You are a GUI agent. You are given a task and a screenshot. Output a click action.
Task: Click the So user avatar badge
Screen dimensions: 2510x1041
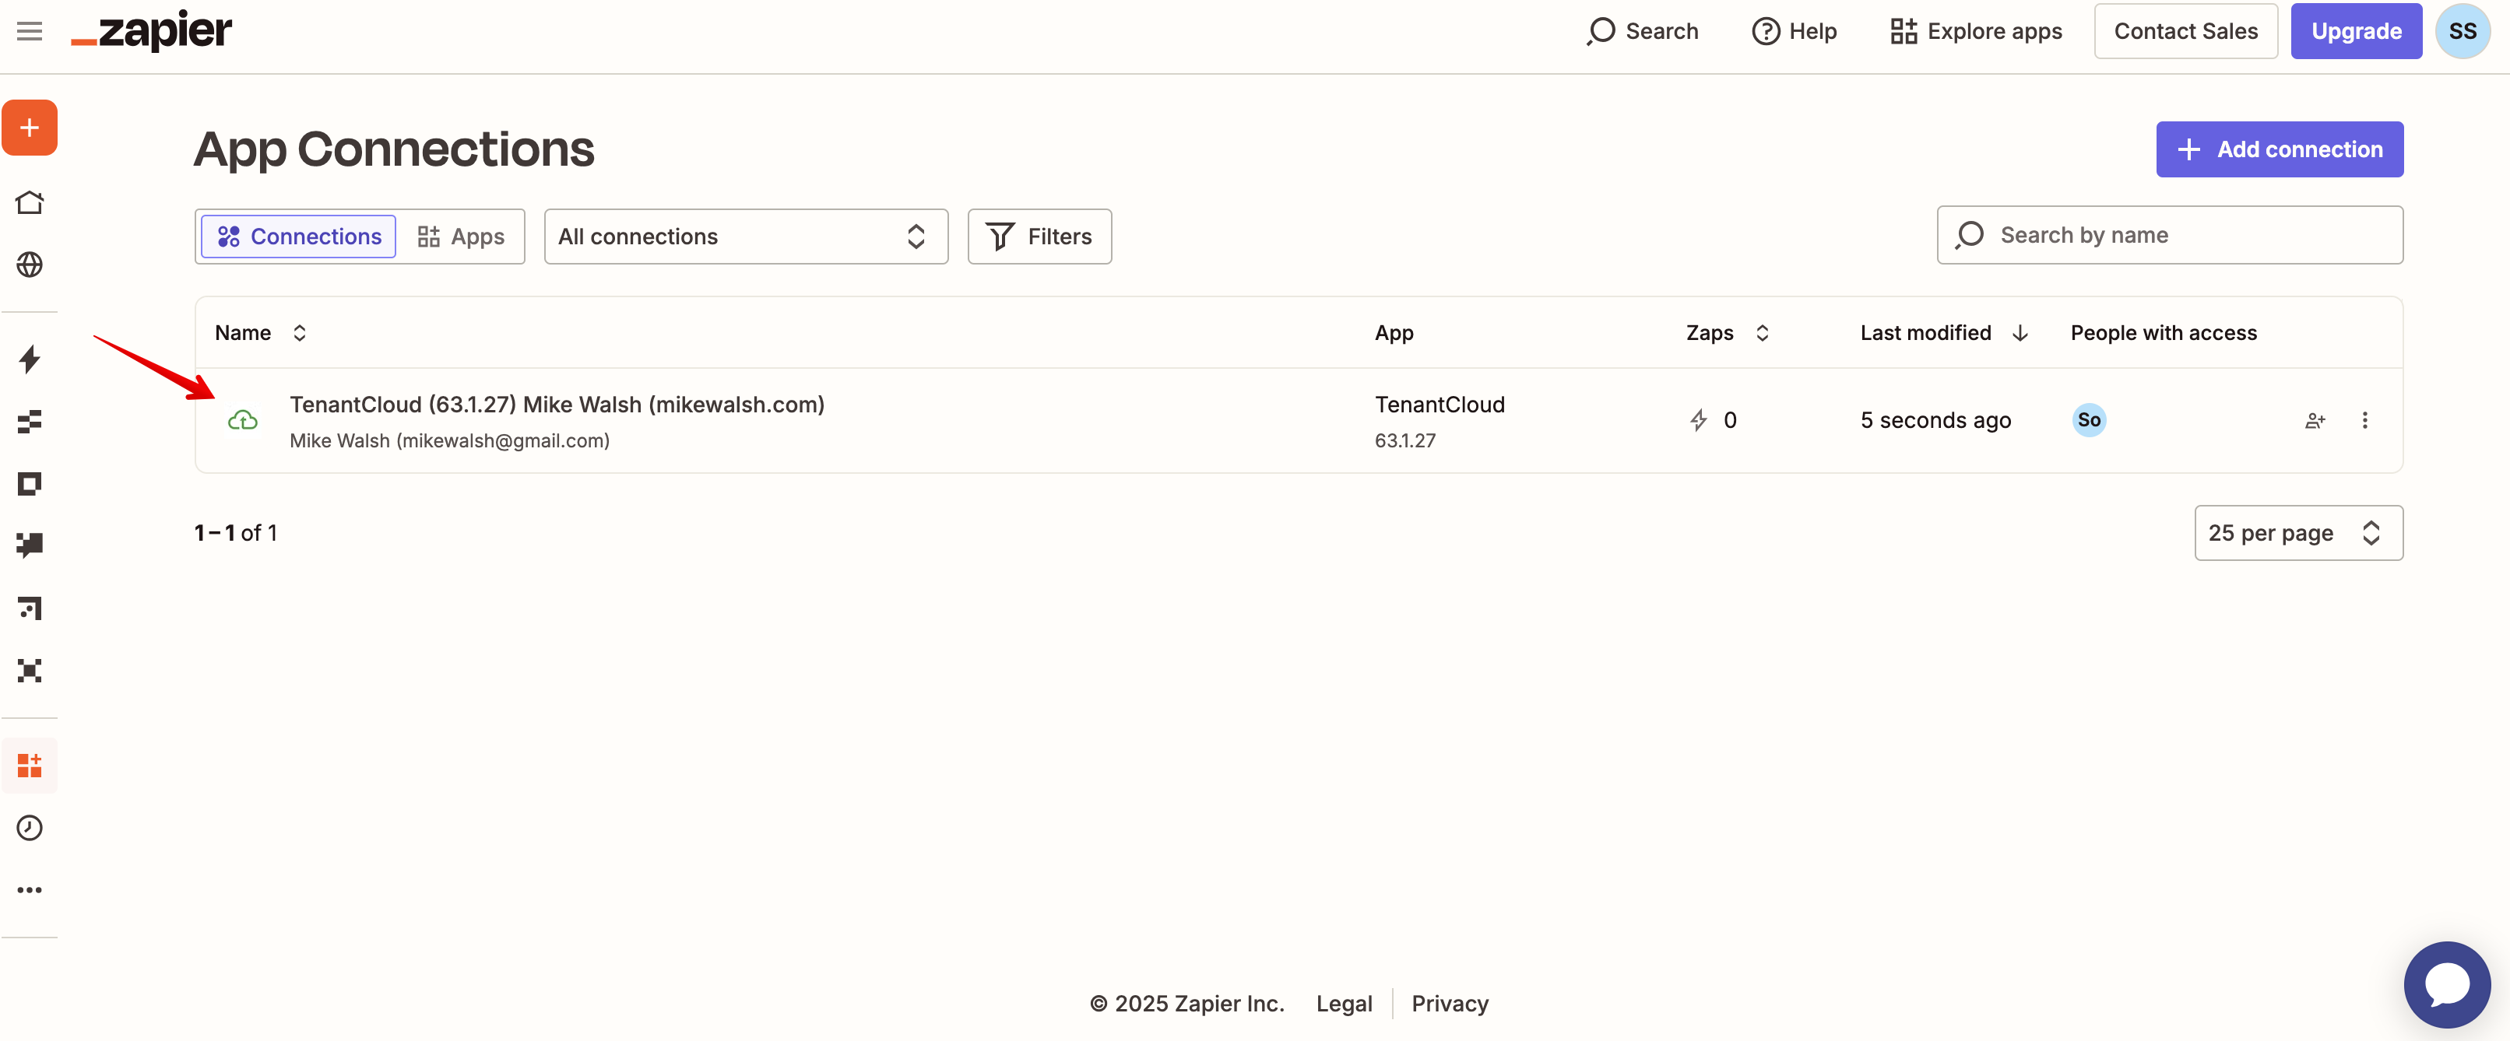pos(2089,421)
